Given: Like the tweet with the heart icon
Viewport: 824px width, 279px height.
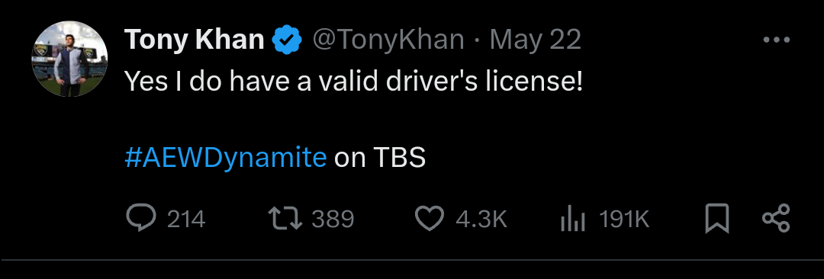Looking at the screenshot, I should coord(430,219).
